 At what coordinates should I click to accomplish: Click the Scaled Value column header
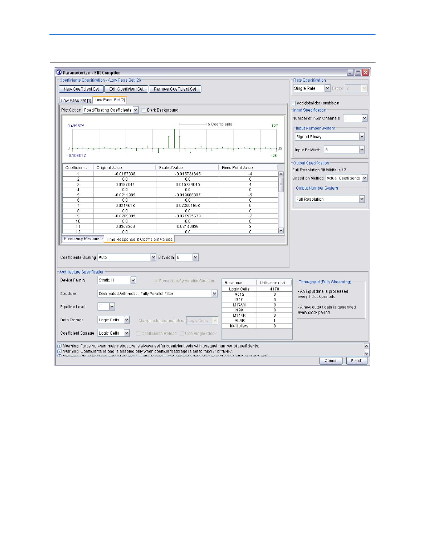pos(188,168)
